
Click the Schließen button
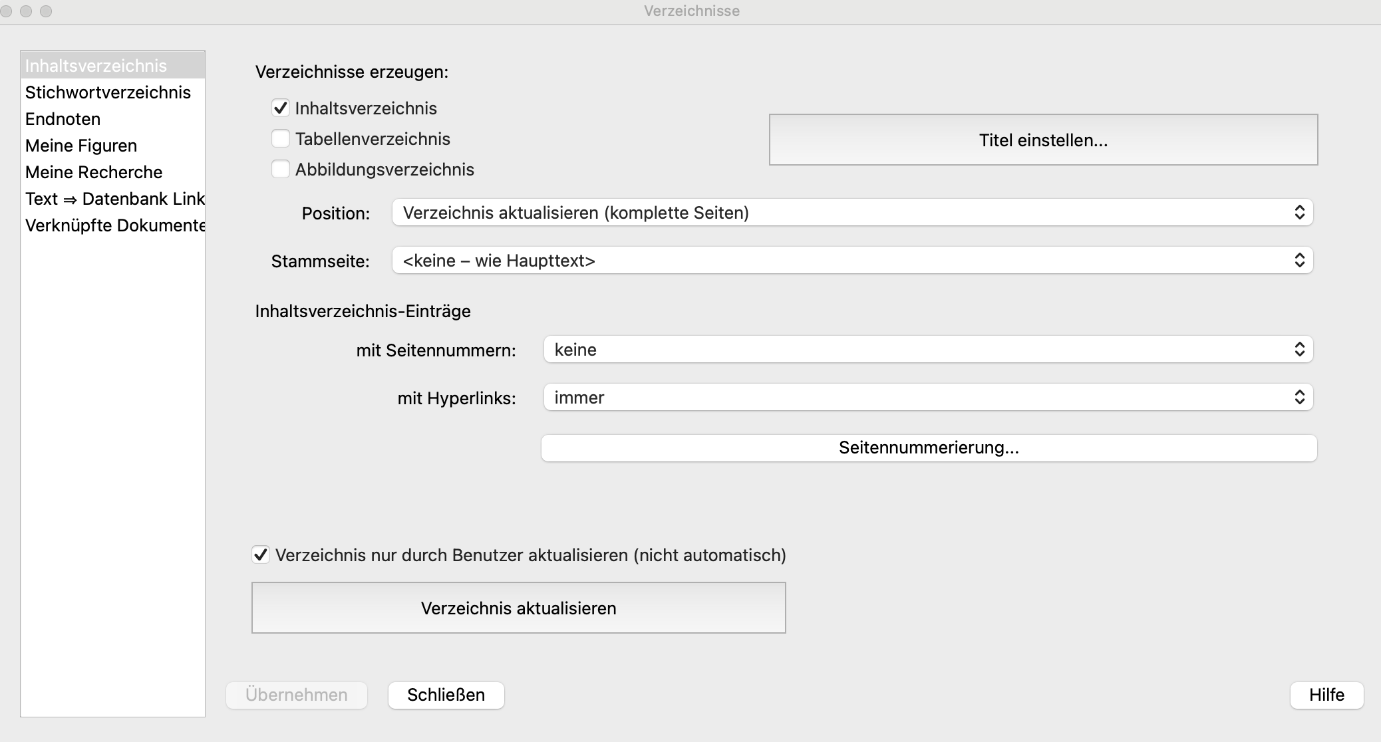coord(446,695)
